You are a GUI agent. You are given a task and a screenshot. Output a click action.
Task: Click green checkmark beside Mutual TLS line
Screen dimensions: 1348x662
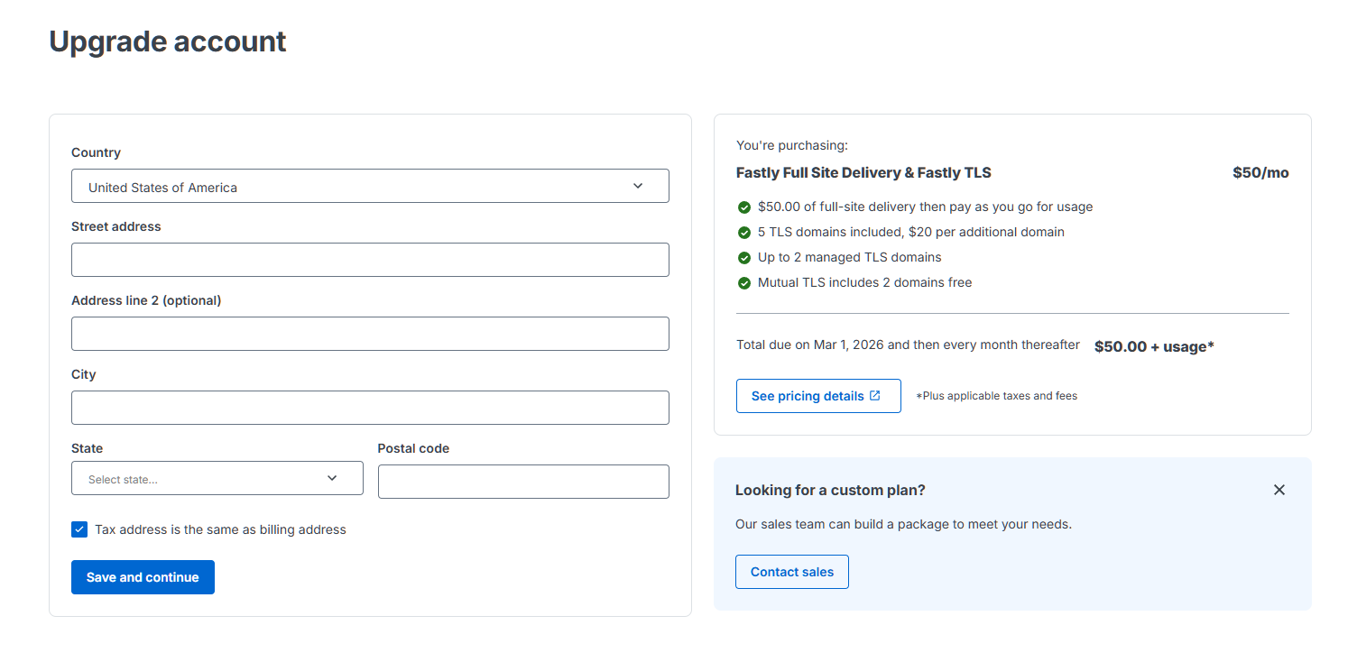[x=744, y=283]
